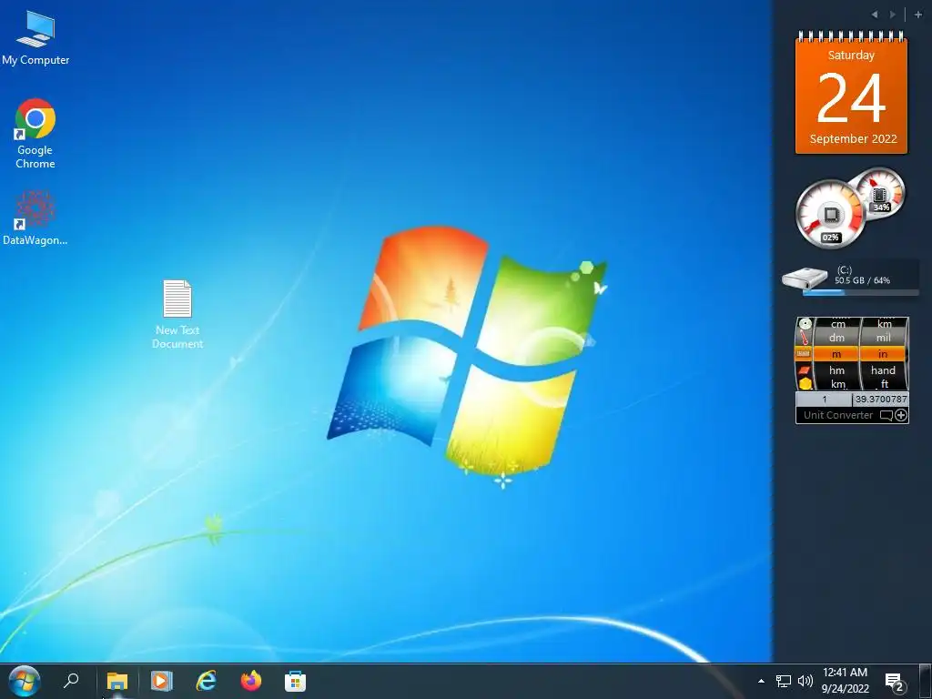Click the CPU usage gauge showing 02%
This screenshot has height=699, width=932.
(830, 214)
